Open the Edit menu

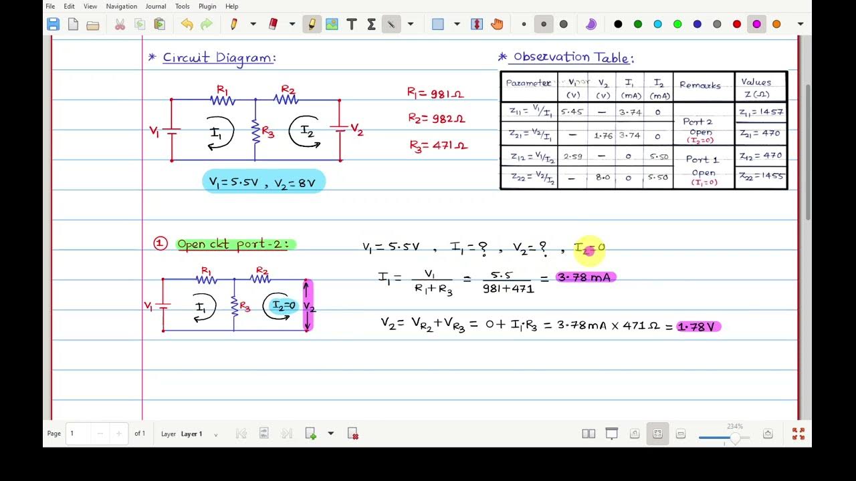pos(70,6)
